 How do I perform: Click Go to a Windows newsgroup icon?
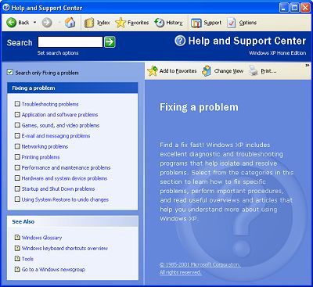17,269
